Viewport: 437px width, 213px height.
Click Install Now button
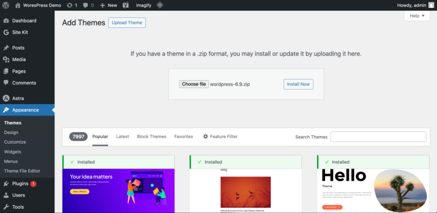point(298,84)
